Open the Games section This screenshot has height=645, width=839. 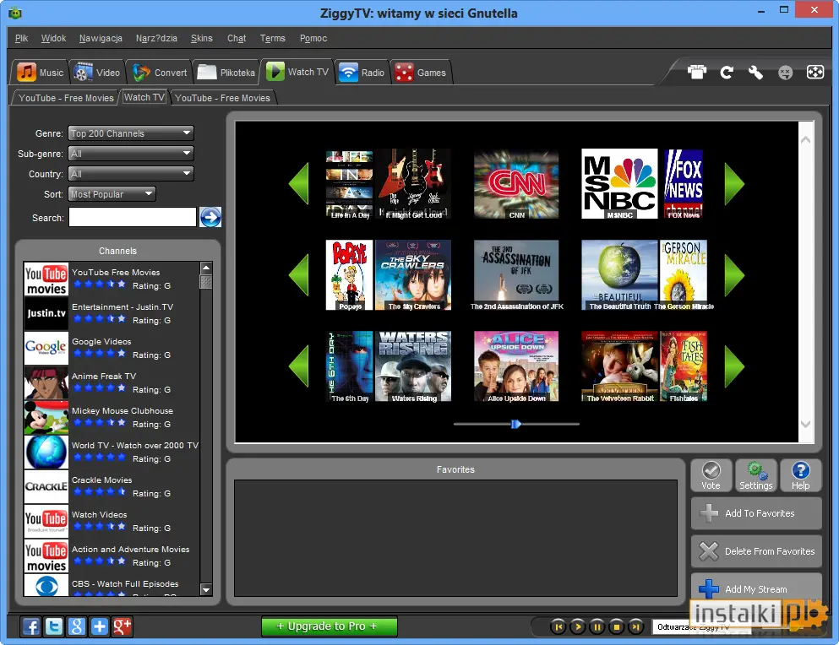[421, 73]
